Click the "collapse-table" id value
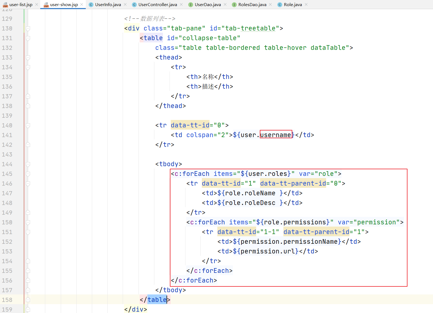 [209, 38]
